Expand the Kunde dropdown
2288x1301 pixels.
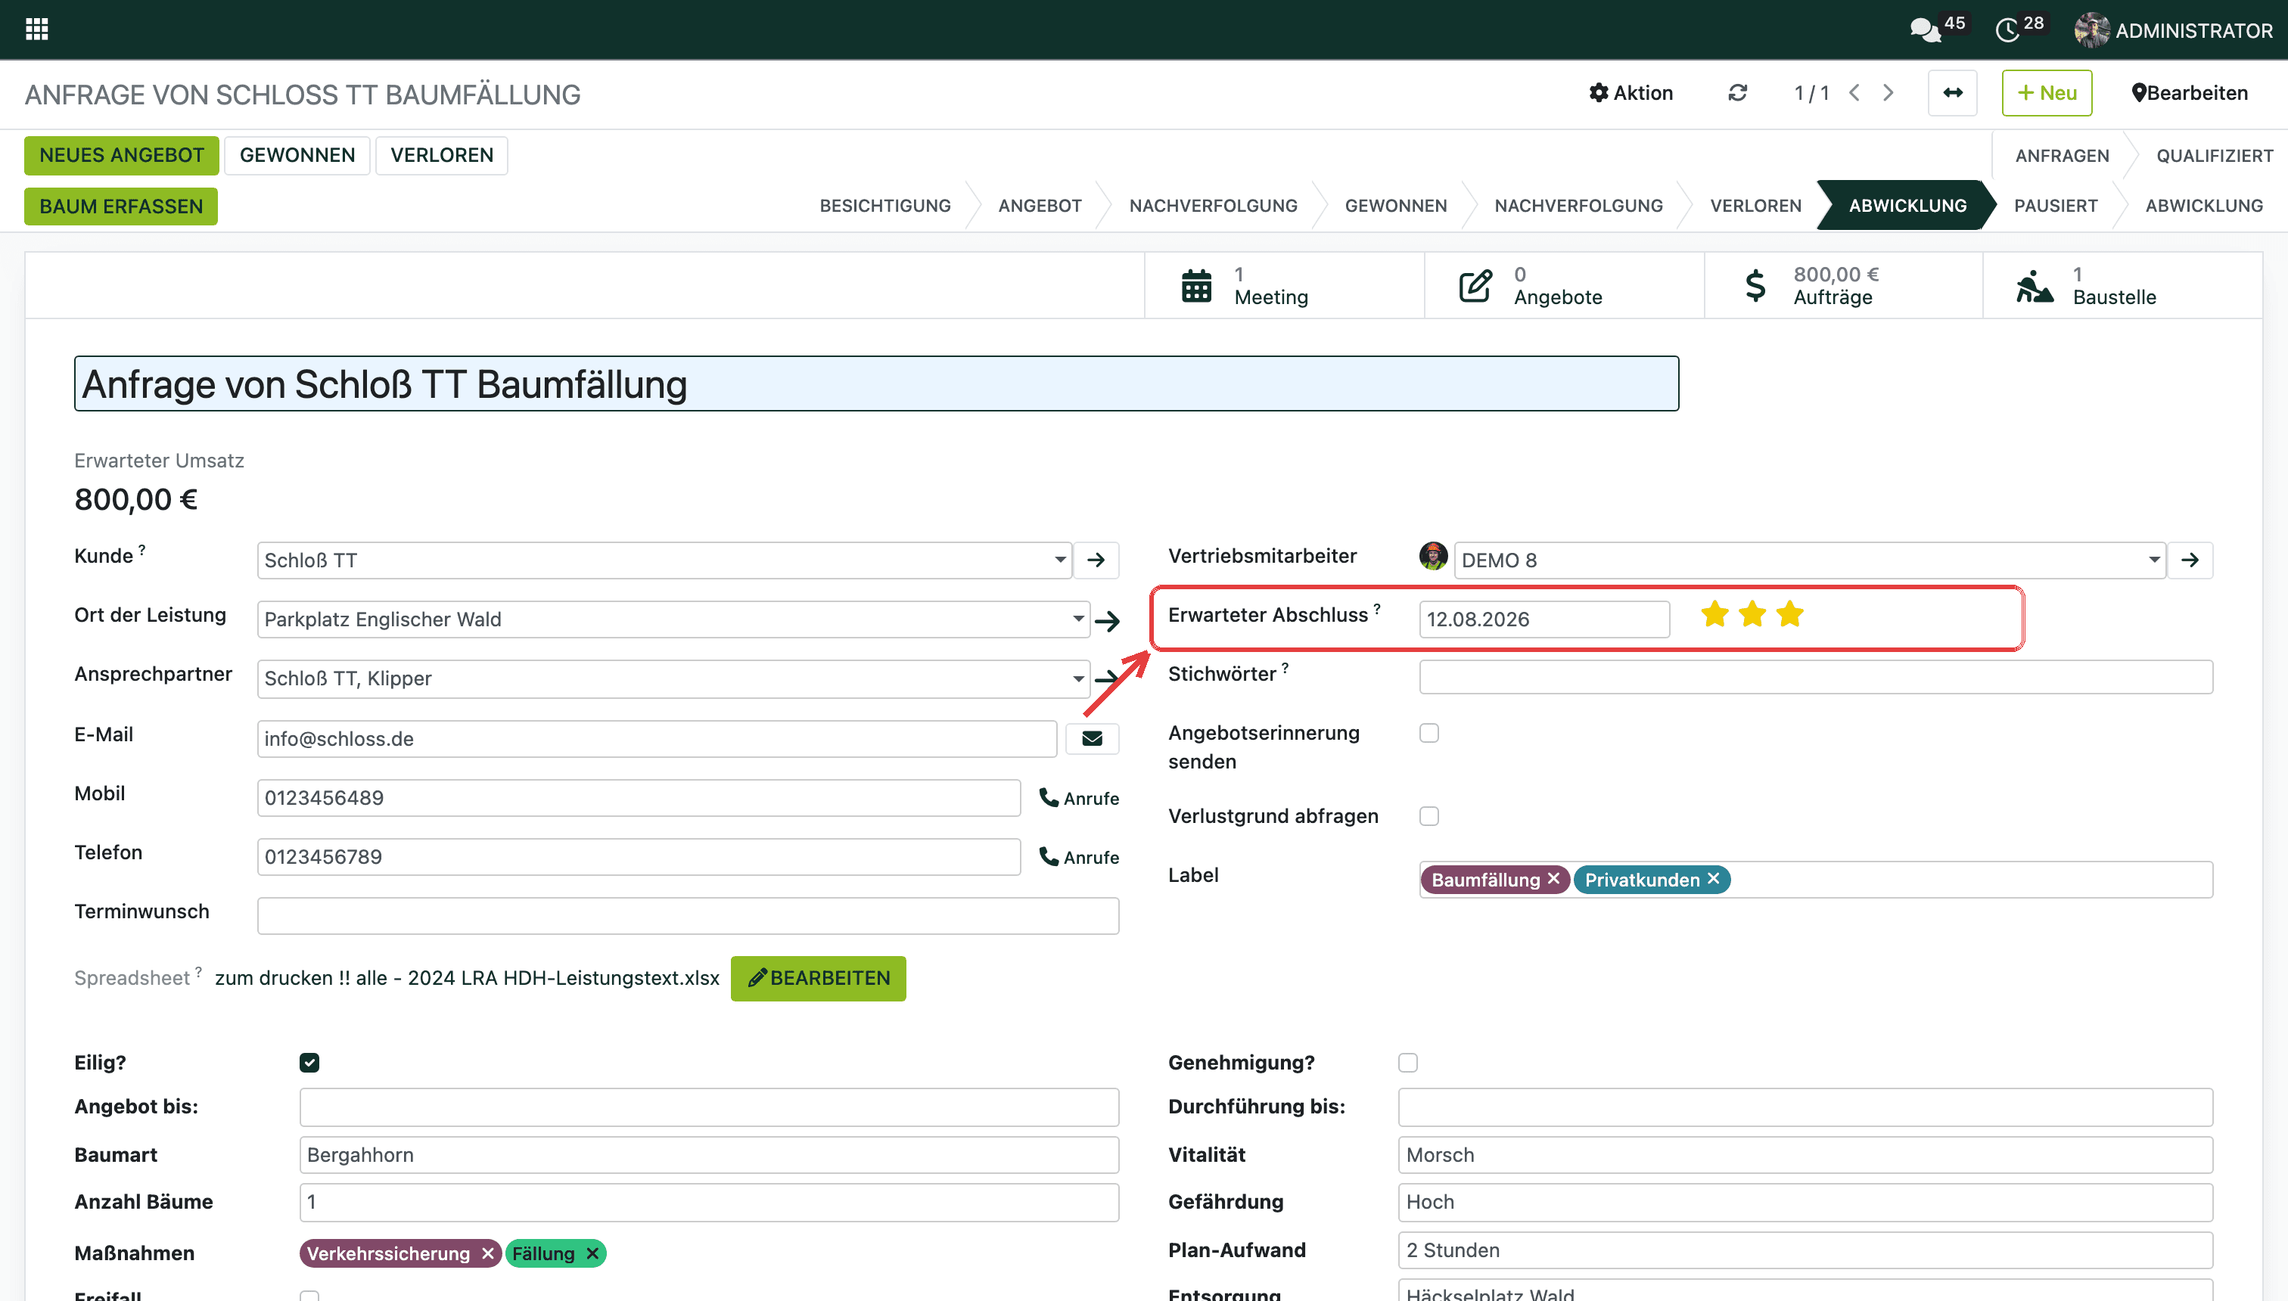click(x=1060, y=560)
